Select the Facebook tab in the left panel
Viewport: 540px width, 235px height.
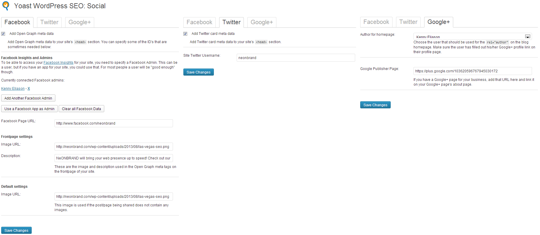coord(17,22)
